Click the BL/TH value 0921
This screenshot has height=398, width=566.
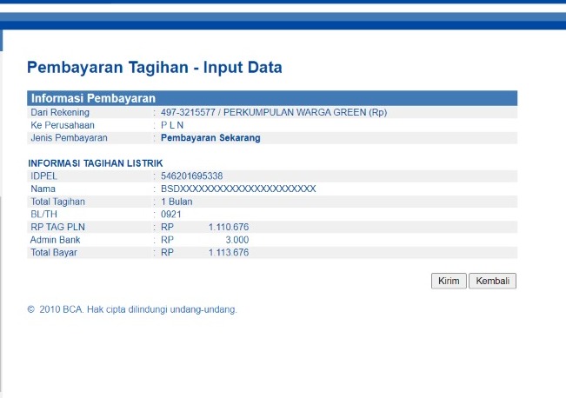170,214
